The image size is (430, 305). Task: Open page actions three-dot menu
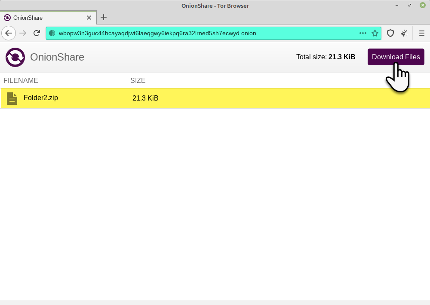tap(362, 33)
